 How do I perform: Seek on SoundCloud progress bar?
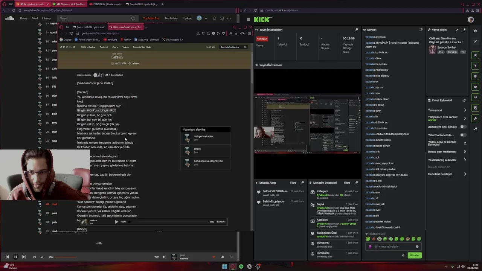(x=104, y=257)
